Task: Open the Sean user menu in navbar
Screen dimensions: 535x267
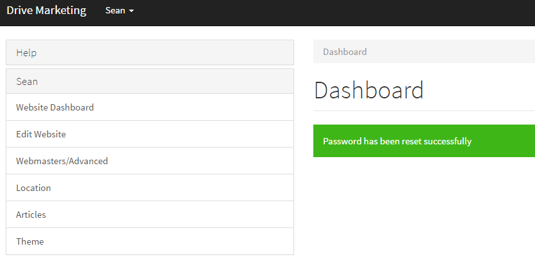Action: 119,11
